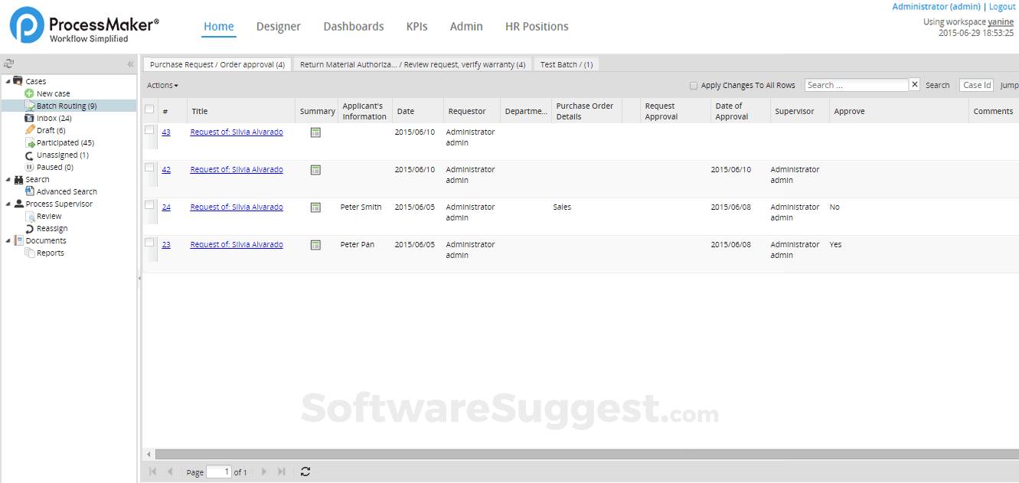This screenshot has height=483, width=1019.
Task: Click the Logout link at top right
Action: [x=1002, y=6]
